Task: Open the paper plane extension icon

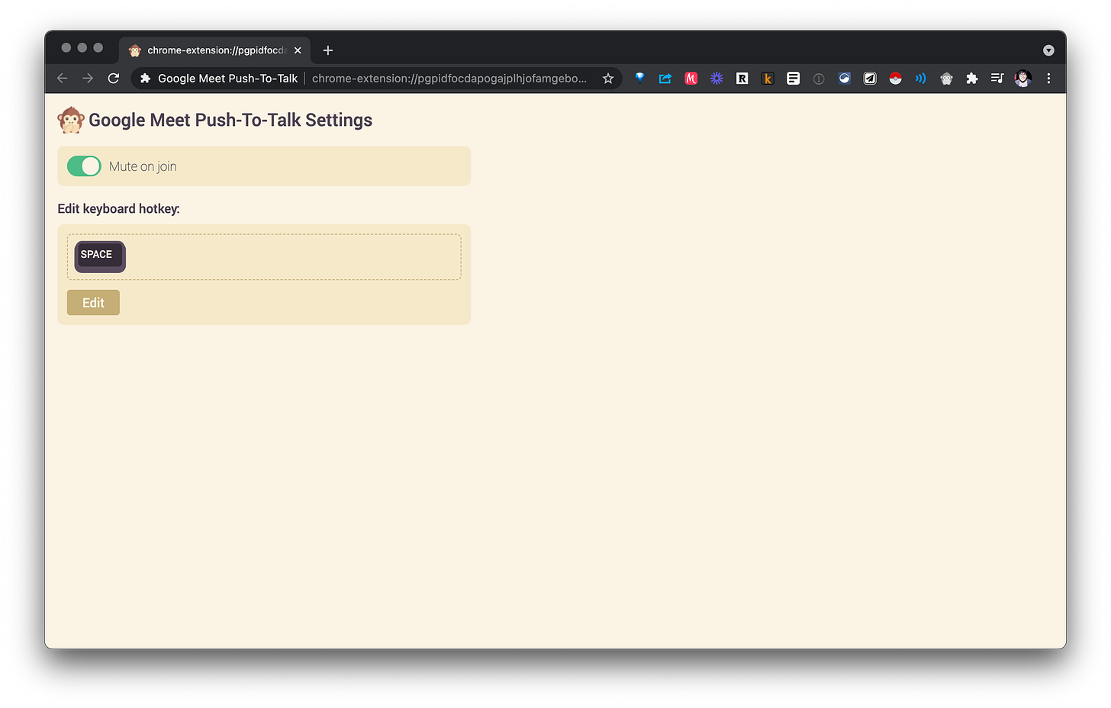Action: pyautogui.click(x=870, y=79)
